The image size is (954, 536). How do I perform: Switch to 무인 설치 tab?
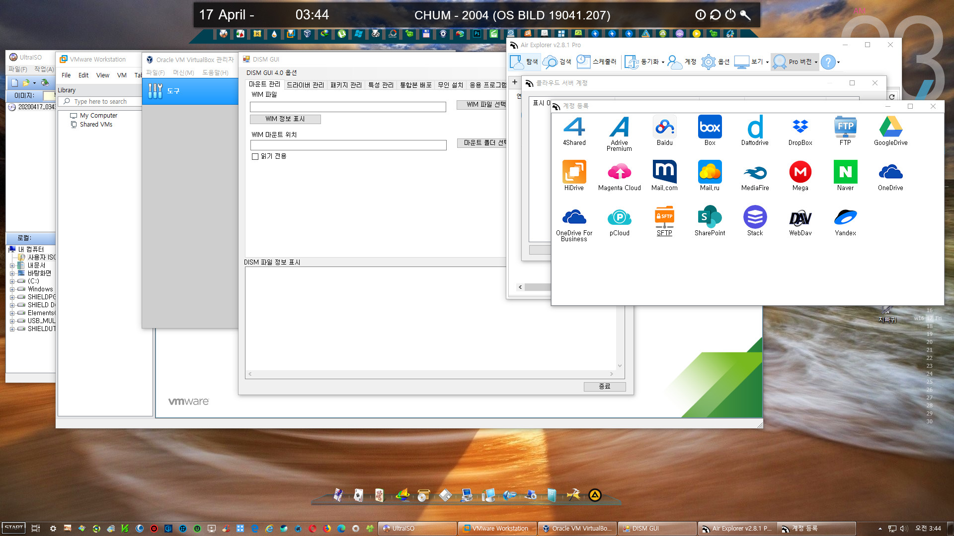(x=450, y=85)
